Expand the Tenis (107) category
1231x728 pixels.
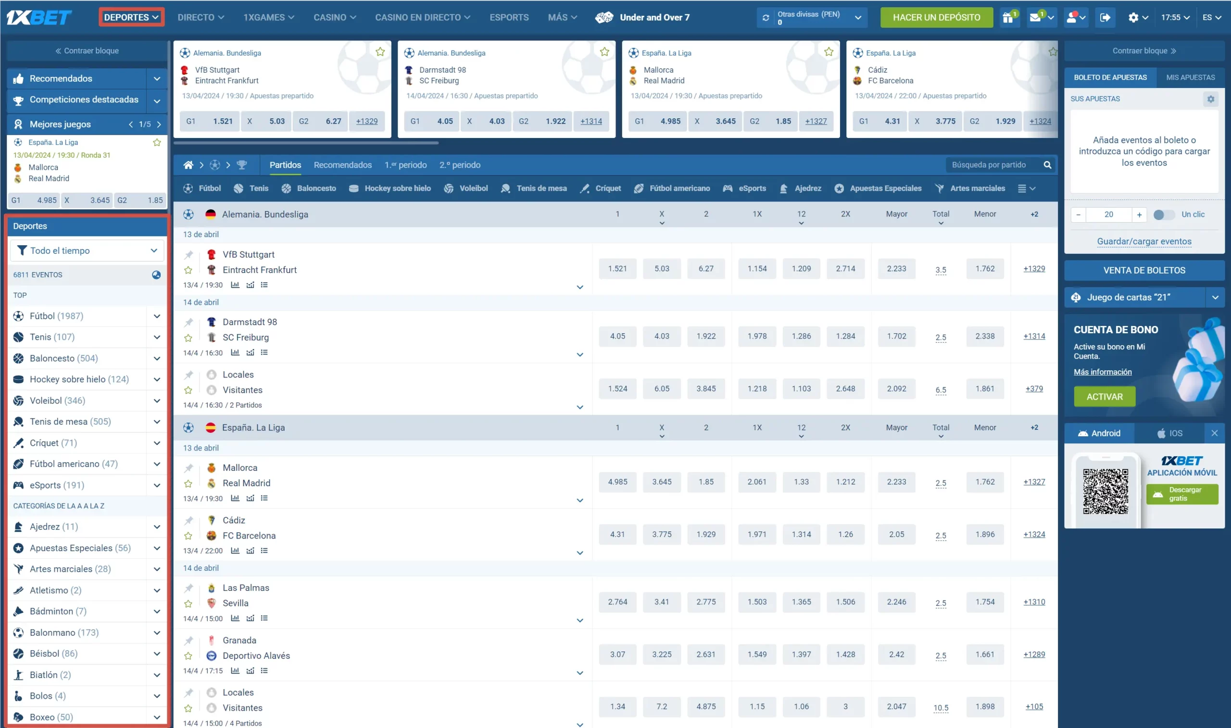157,338
